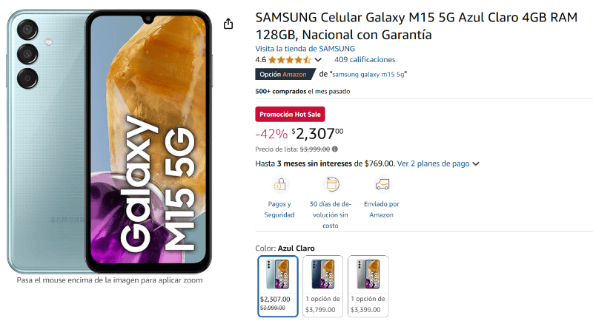Open the Visita la tienda de SAMSUNG link
The image size is (593, 321).
coord(305,49)
